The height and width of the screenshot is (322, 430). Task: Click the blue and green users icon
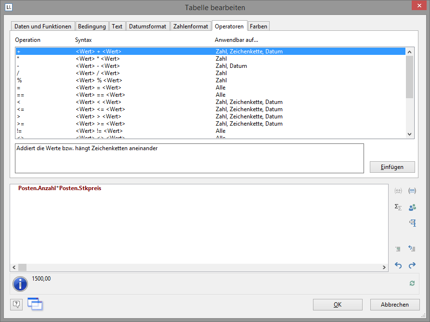(x=412, y=207)
